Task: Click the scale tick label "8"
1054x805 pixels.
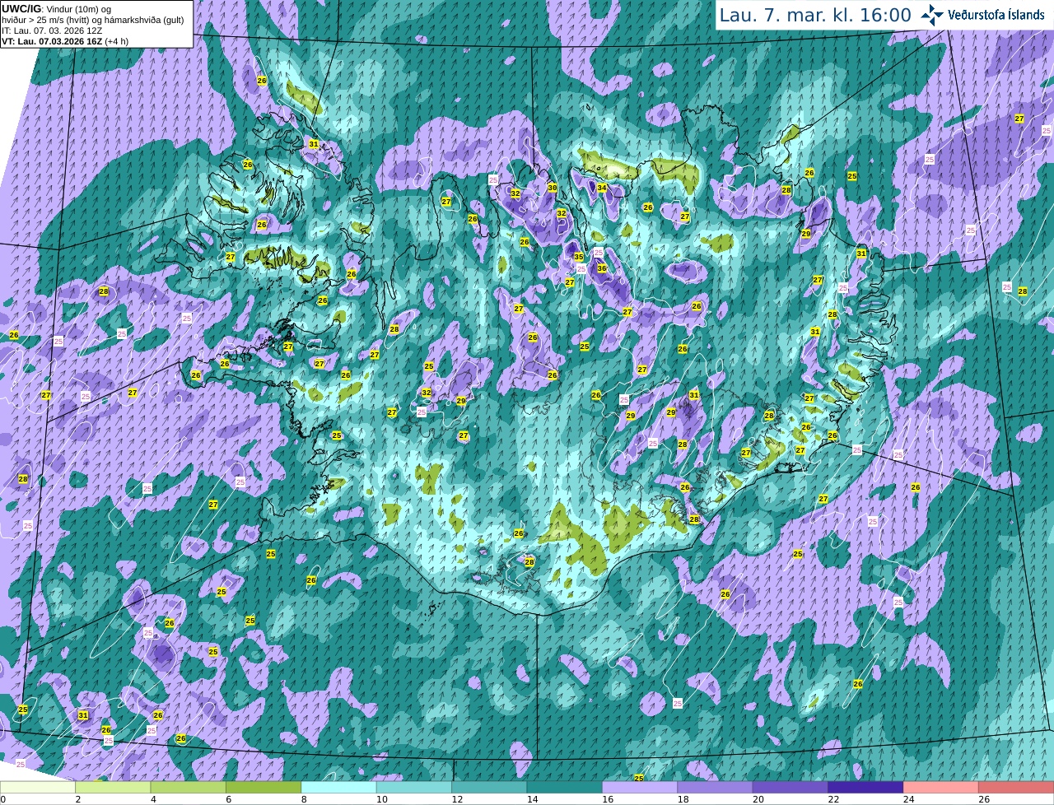Action: [304, 799]
